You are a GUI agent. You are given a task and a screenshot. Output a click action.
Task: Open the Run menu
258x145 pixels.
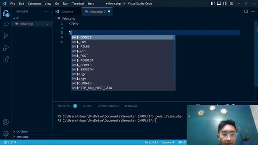pos(65,4)
